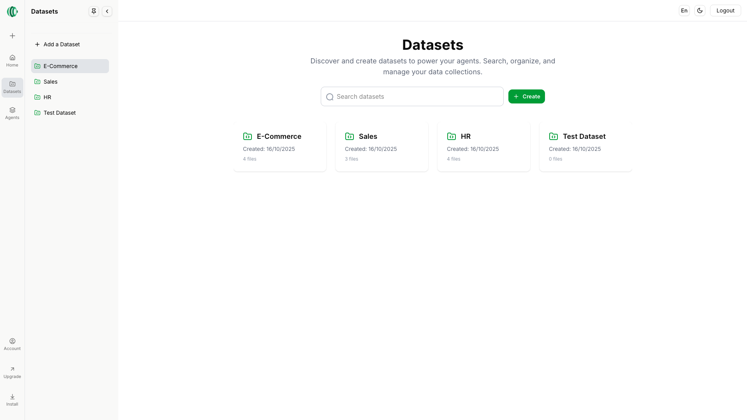Click the green Create button
The height and width of the screenshot is (420, 747).
[x=526, y=96]
